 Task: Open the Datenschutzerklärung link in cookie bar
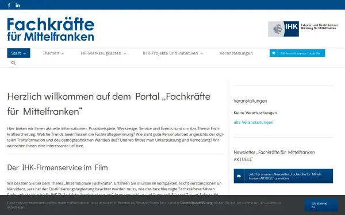(x=196, y=203)
